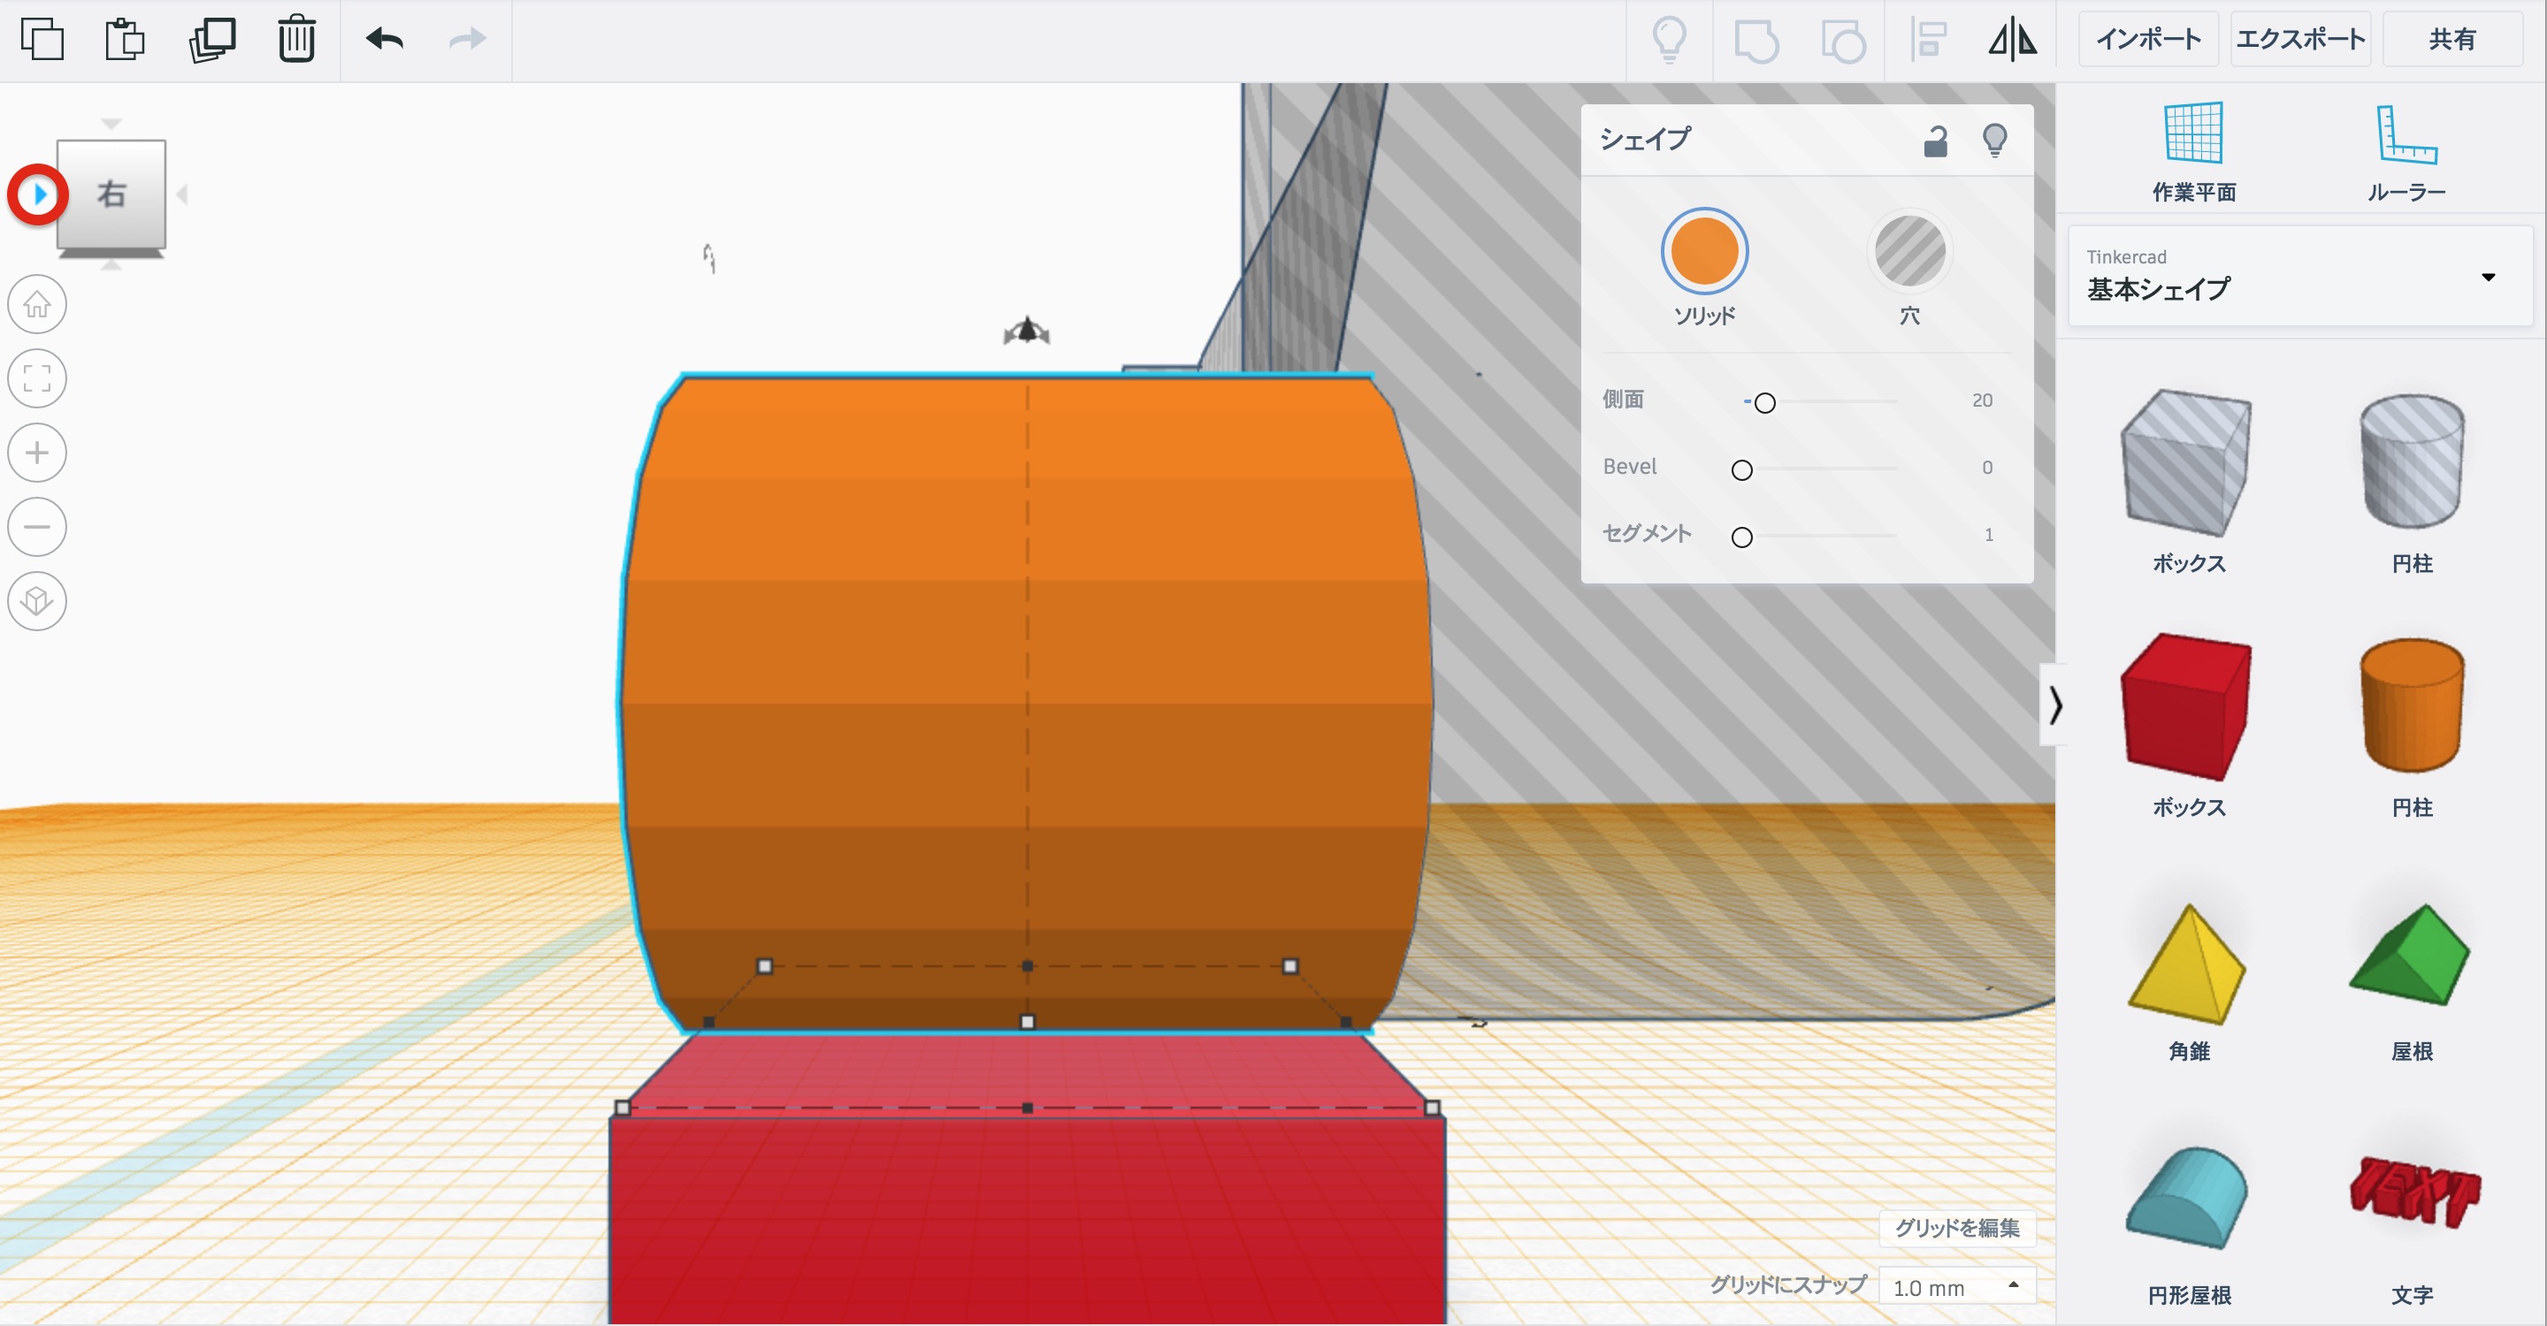This screenshot has width=2547, height=1326.
Task: Click the duplicate icon in toolbar
Action: click(211, 40)
